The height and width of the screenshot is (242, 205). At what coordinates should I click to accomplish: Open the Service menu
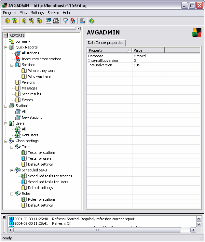click(x=53, y=13)
